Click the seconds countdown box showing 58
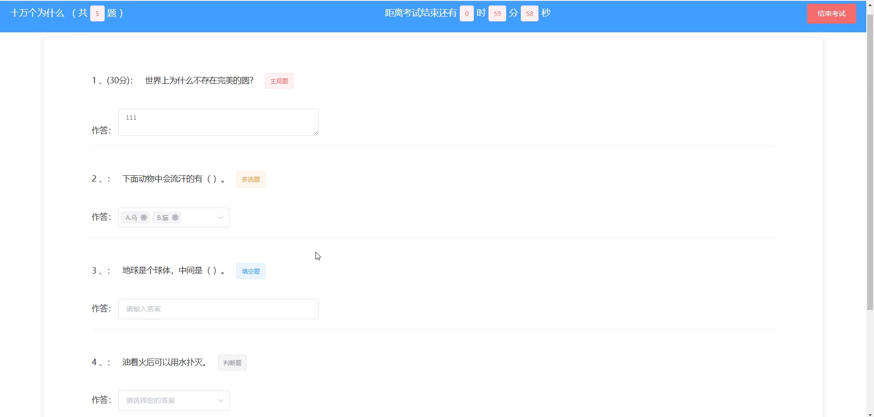This screenshot has height=417, width=874. (529, 14)
